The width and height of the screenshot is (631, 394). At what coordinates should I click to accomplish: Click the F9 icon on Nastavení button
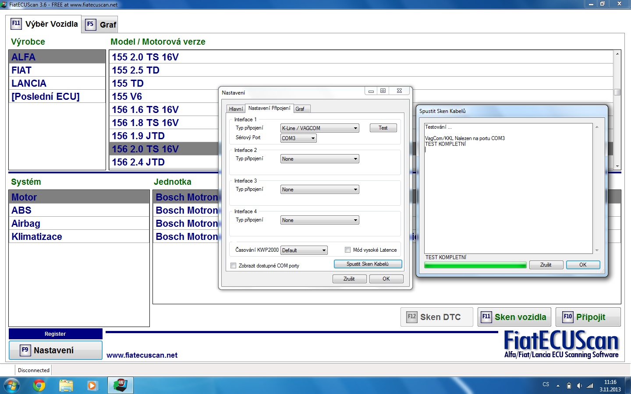(25, 350)
